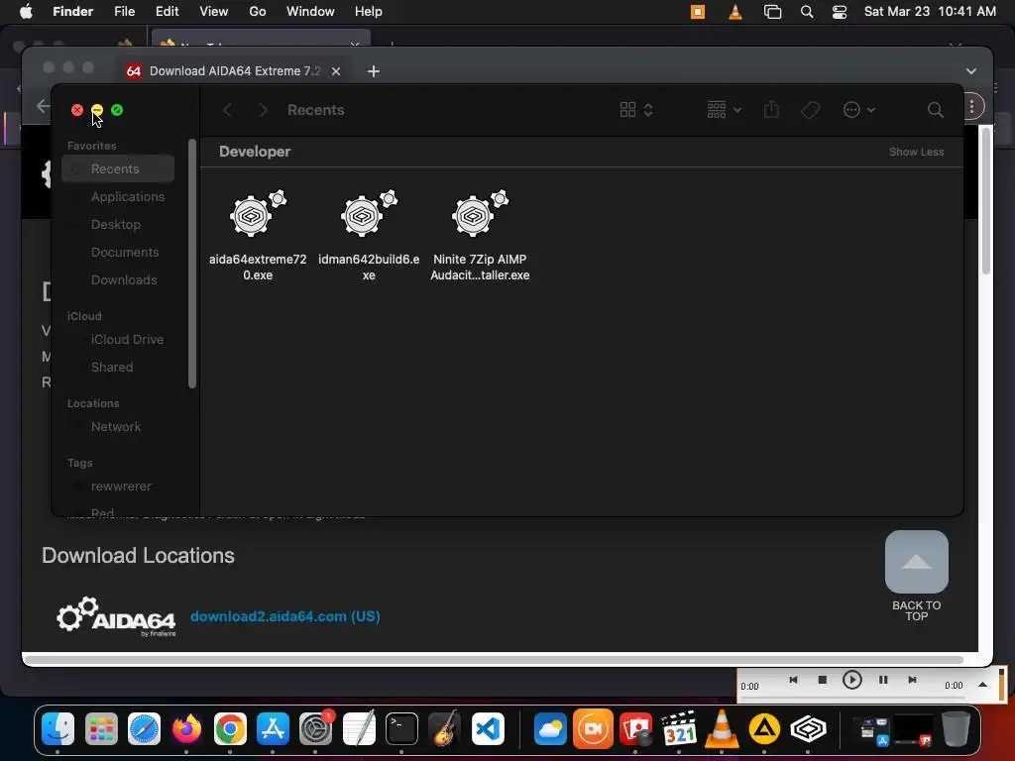The width and height of the screenshot is (1015, 761).
Task: Go forward in Finder window
Action: coord(263,110)
